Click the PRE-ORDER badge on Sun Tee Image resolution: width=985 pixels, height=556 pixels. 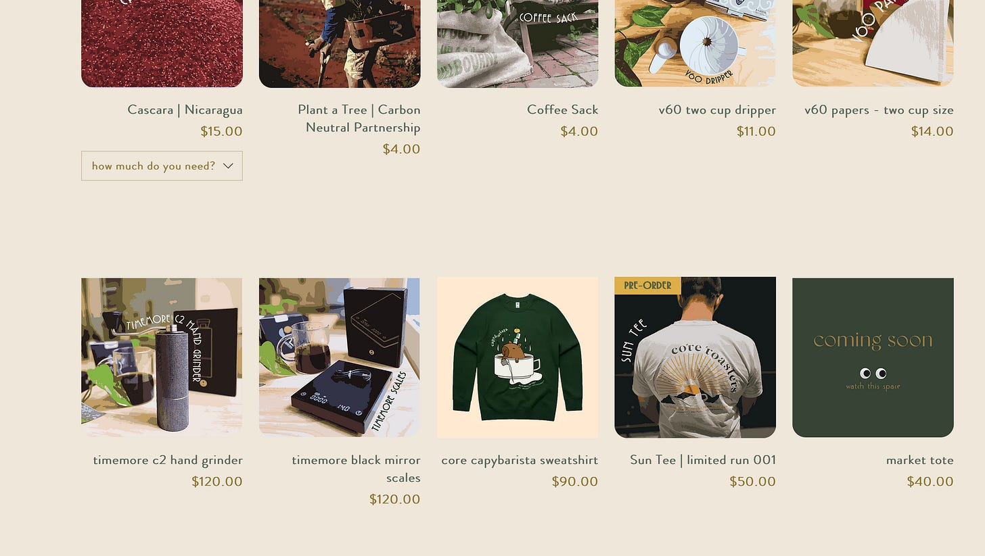tap(647, 285)
